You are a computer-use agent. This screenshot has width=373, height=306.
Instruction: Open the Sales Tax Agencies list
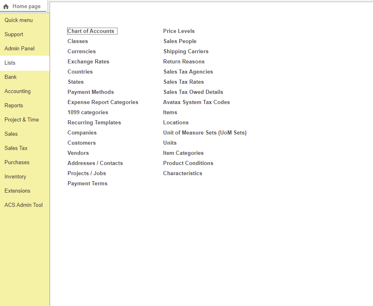point(188,72)
